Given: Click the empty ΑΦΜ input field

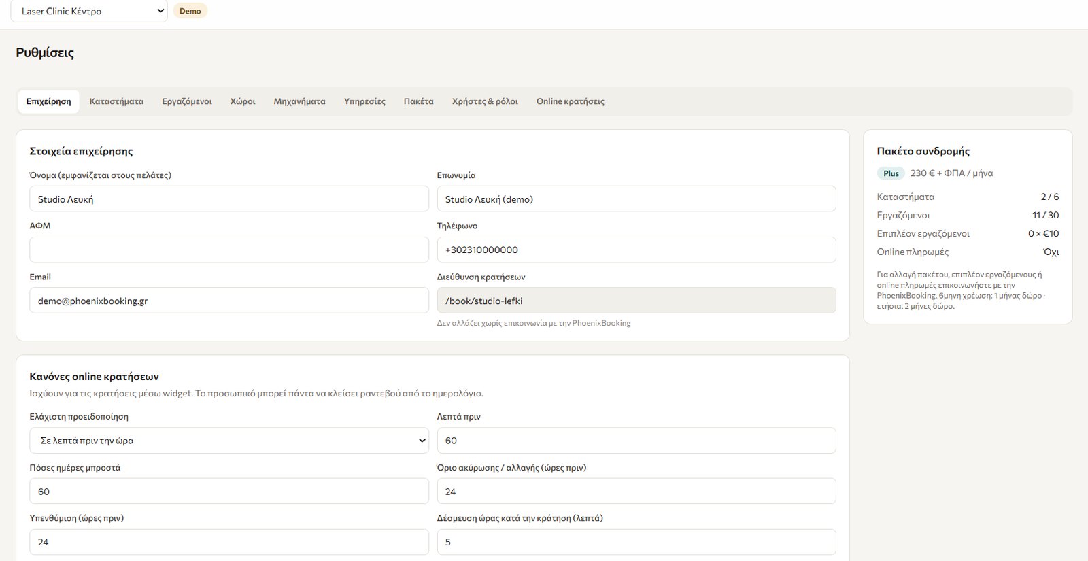Looking at the screenshot, I should (229, 250).
